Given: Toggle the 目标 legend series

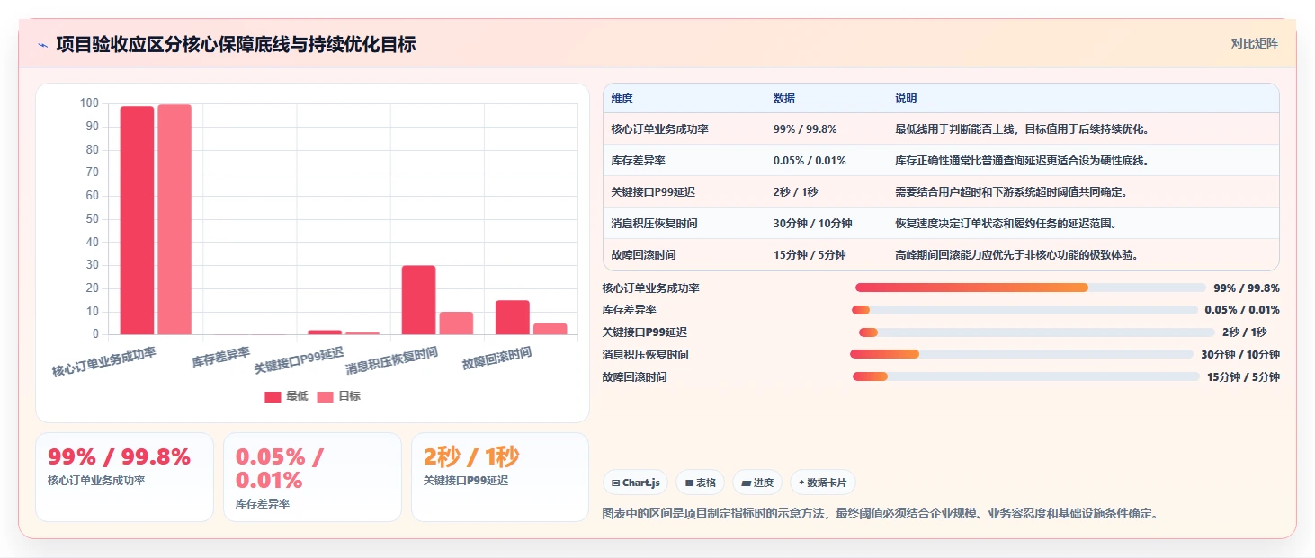Looking at the screenshot, I should coord(338,396).
